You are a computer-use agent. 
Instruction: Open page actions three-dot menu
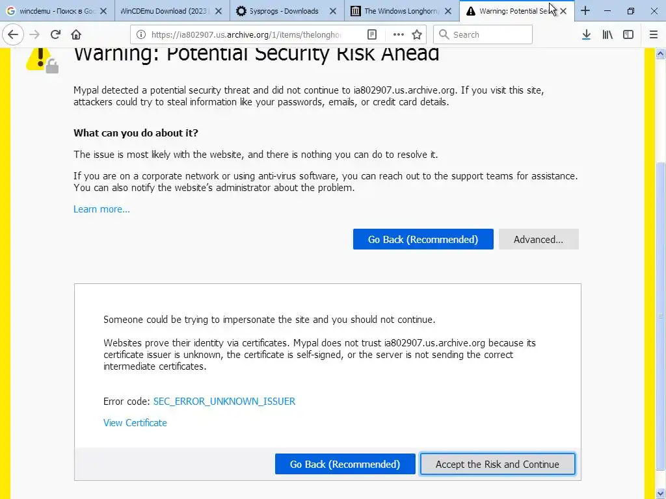[398, 34]
